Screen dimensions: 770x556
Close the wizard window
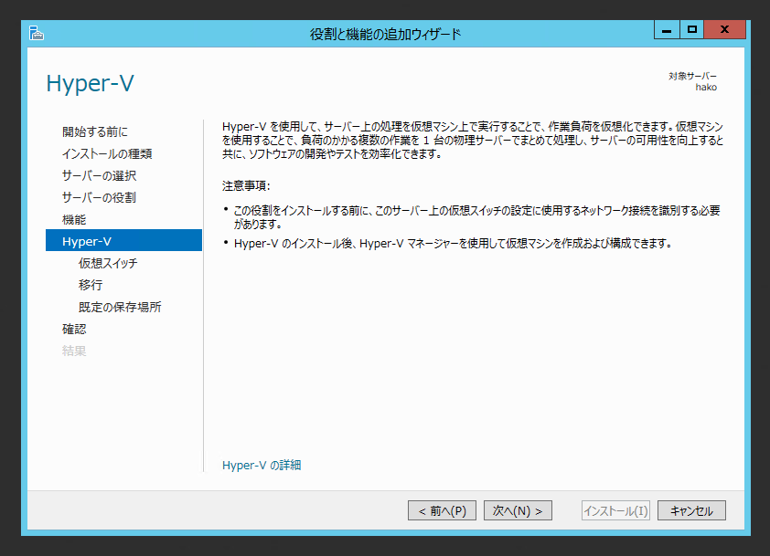click(x=725, y=30)
